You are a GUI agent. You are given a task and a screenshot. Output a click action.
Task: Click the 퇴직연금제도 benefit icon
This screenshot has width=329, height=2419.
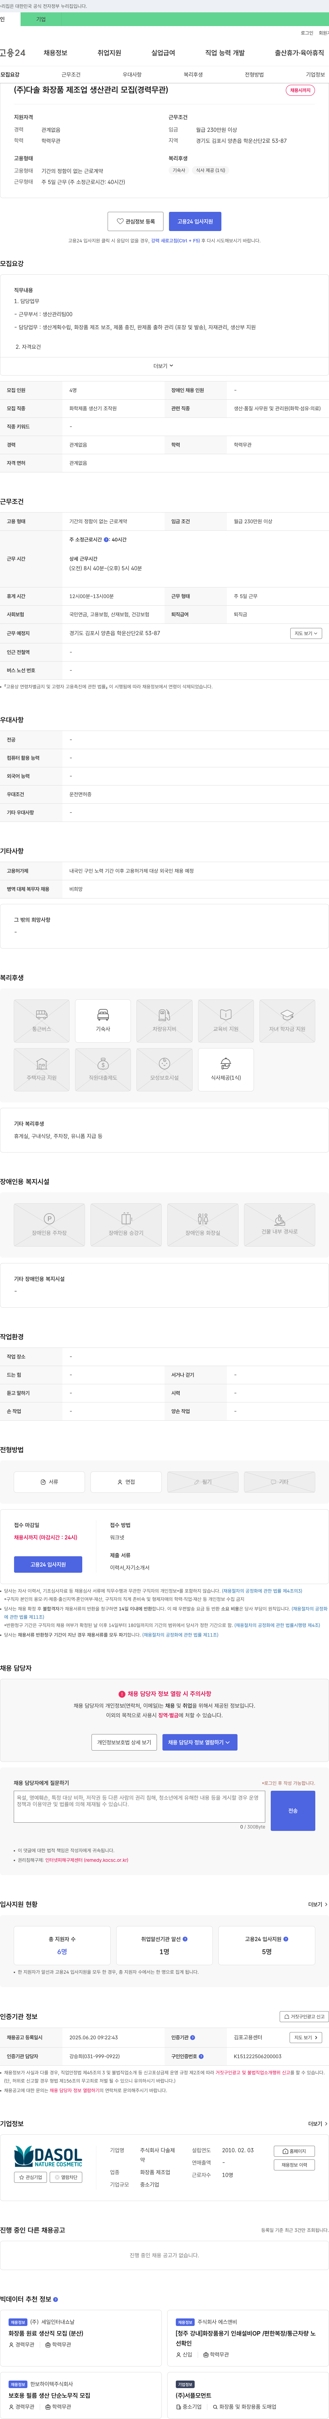103,1069
